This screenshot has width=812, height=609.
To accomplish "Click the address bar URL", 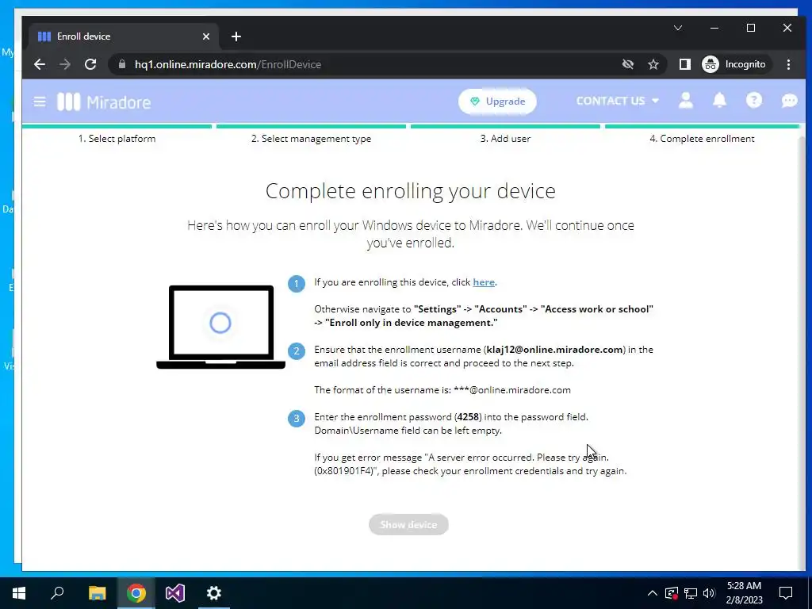I will pyautogui.click(x=228, y=64).
